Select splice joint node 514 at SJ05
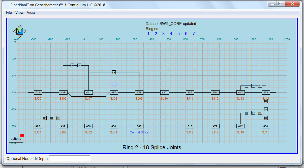 pyautogui.click(x=38, y=92)
